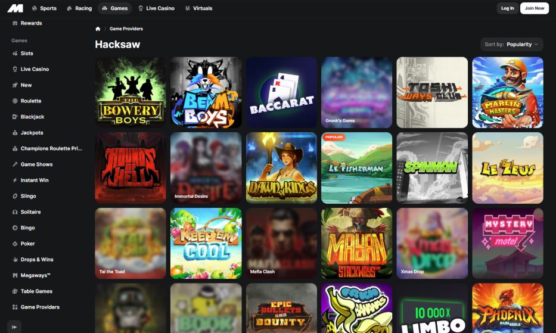Image resolution: width=556 pixels, height=333 pixels.
Task: Click the Join Now button
Action: [535, 8]
